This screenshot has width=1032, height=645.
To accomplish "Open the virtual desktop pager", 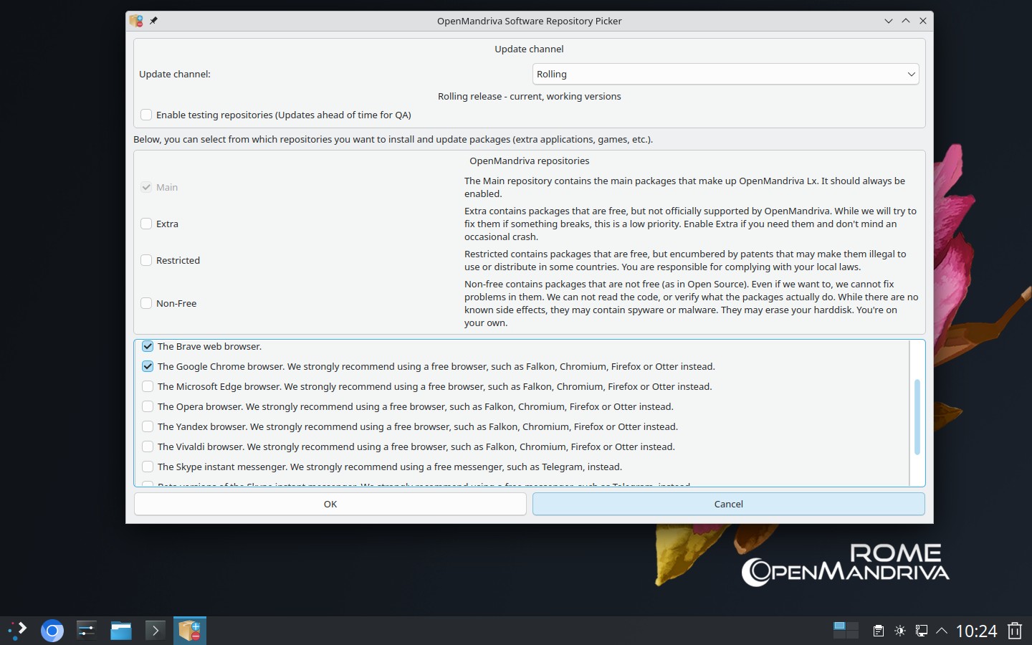I will click(x=846, y=631).
